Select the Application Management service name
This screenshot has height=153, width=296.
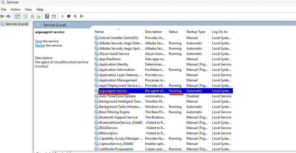click(118, 80)
